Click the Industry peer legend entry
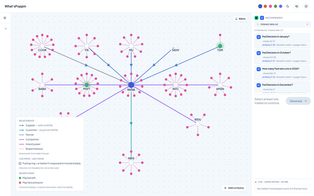This screenshot has height=196, width=314. 30,144
